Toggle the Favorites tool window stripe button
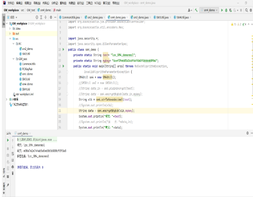 point(4,188)
